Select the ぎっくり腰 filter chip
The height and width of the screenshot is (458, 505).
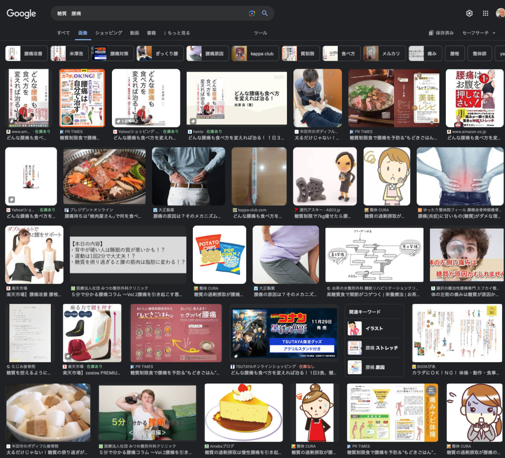point(160,53)
